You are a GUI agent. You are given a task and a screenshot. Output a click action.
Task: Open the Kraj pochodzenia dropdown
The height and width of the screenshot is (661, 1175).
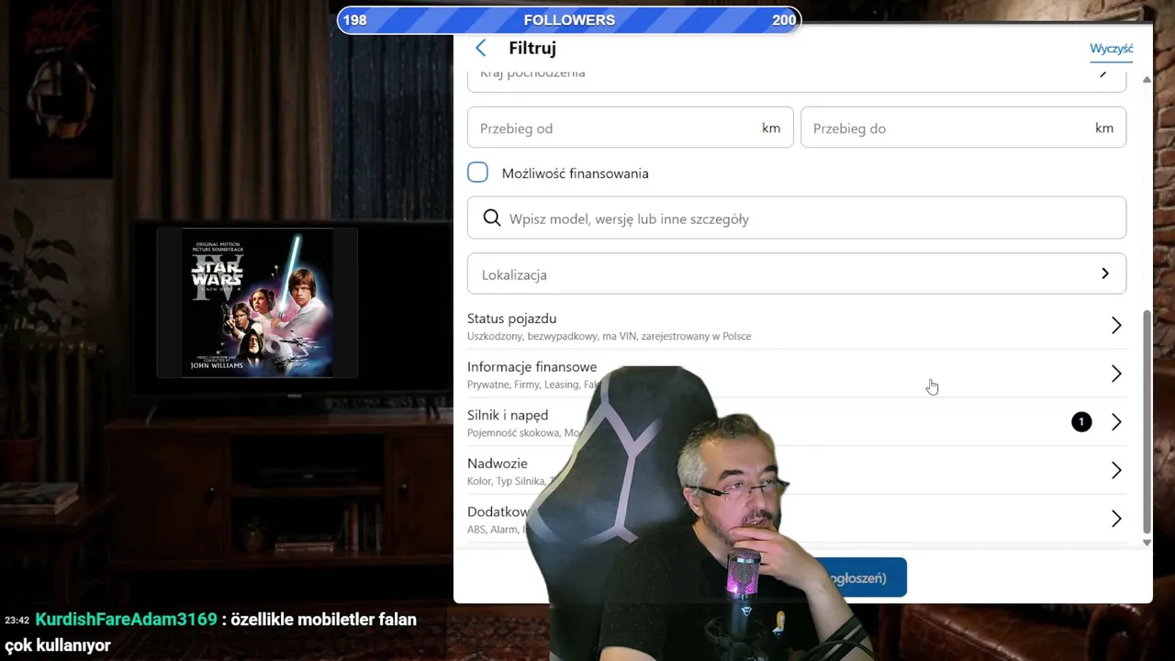coord(796,77)
